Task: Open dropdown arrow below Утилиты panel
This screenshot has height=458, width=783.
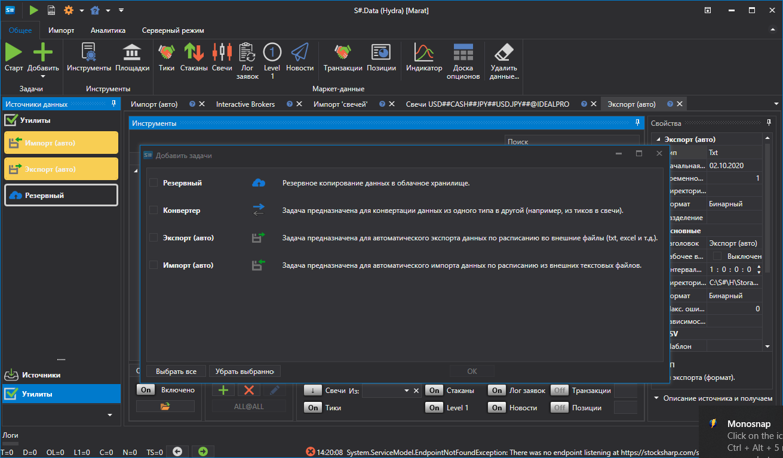Action: 109,414
